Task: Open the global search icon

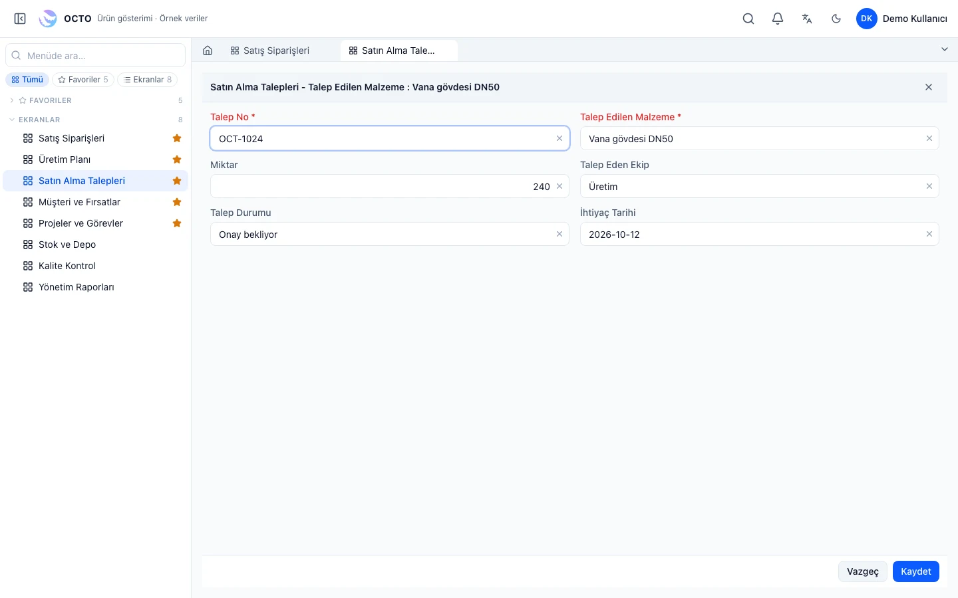Action: point(748,19)
